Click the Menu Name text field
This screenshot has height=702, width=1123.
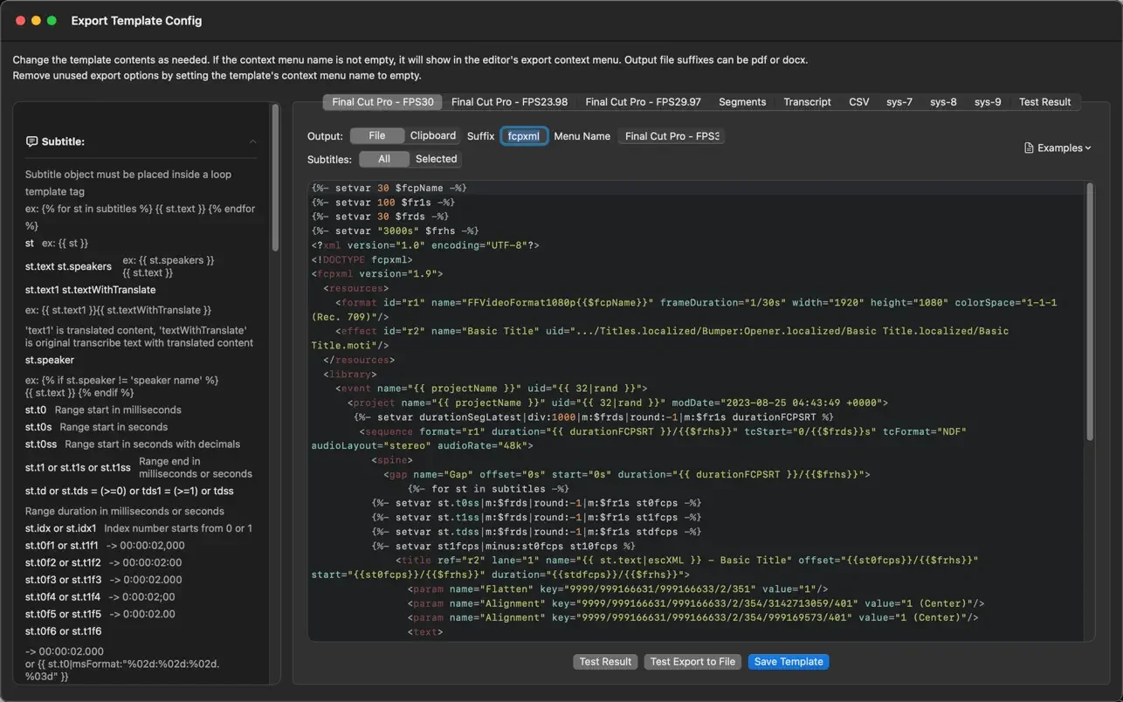[672, 136]
